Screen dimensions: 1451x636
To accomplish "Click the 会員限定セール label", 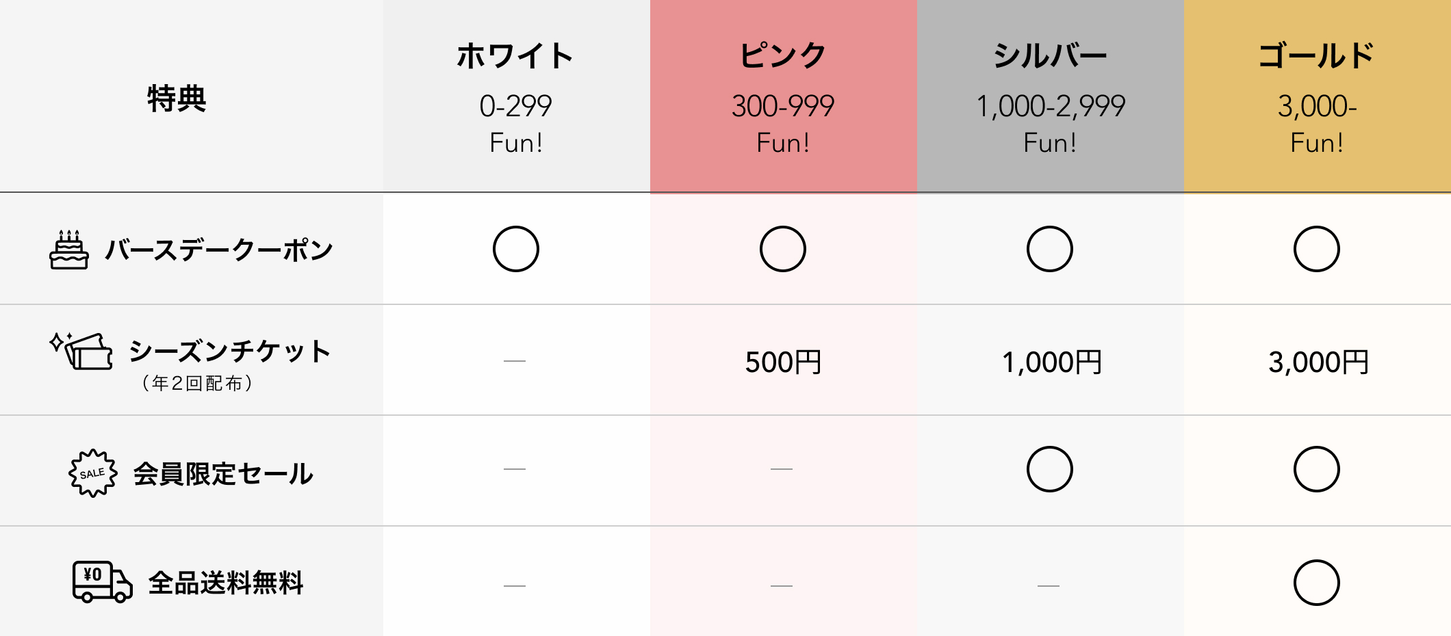I will click(x=223, y=473).
